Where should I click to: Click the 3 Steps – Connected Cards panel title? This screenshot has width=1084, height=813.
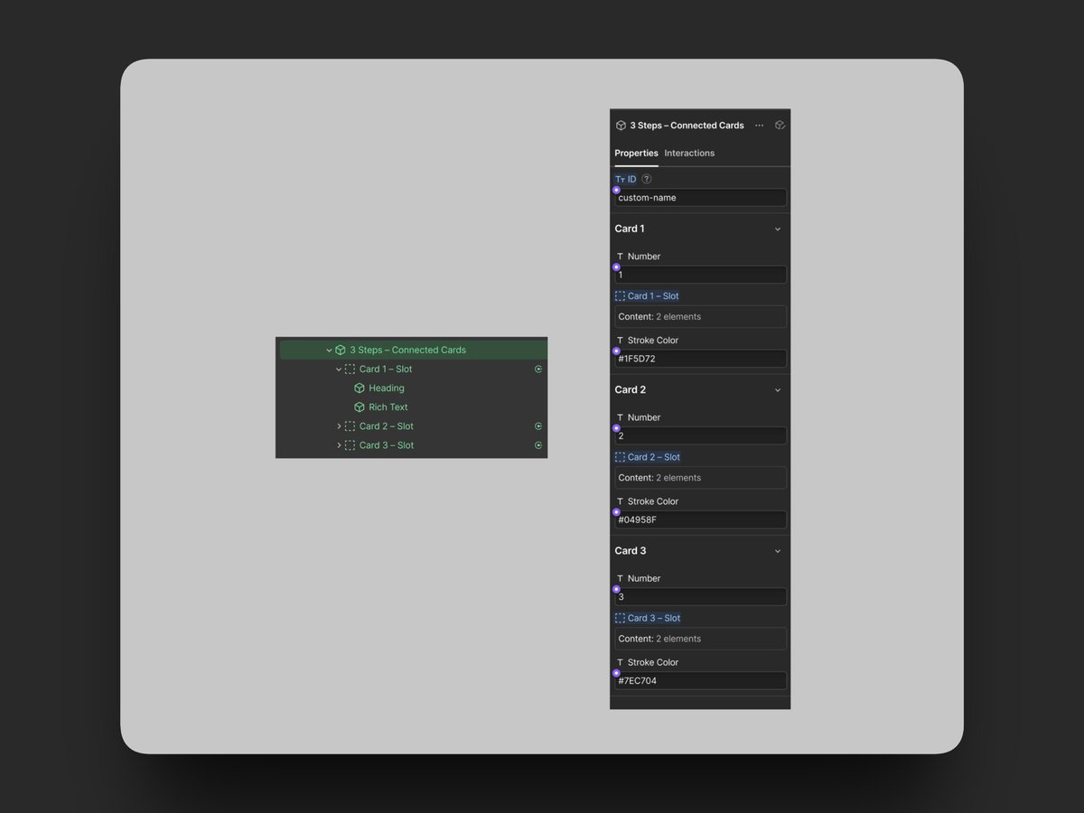(687, 126)
